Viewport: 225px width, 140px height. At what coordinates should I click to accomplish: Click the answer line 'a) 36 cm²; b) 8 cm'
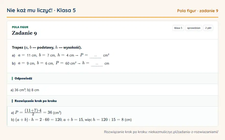pos(25,90)
